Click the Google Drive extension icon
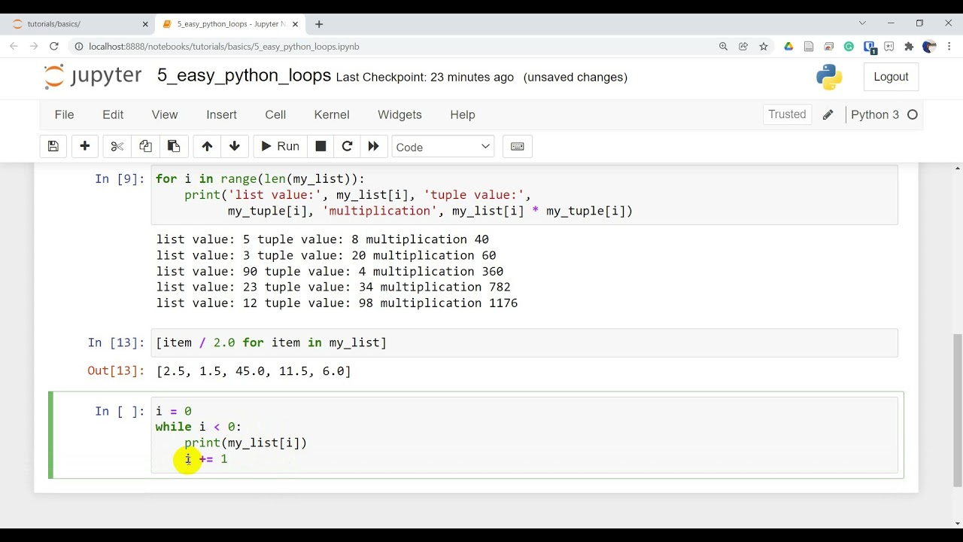 point(788,47)
